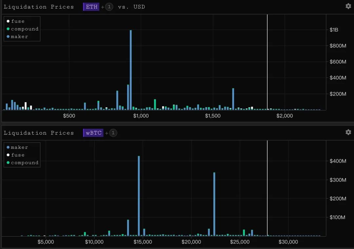The image size is (354, 249).
Task: Click the $600M y-axis label
Action: point(338,62)
